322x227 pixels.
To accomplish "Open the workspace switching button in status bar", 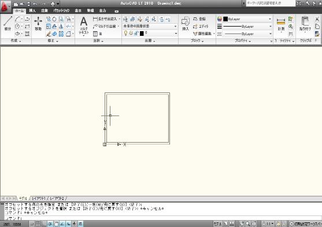I will pos(305,224).
